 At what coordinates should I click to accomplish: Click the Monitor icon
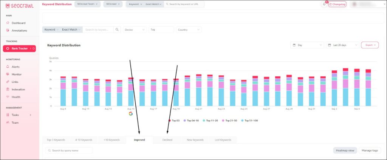coord(8,74)
